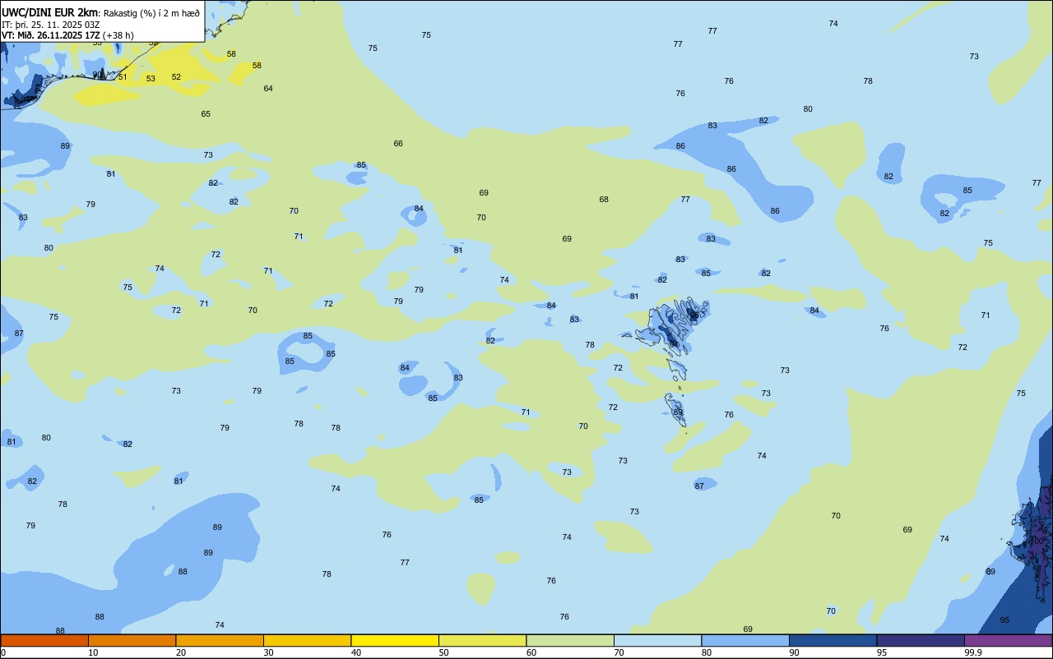Click the humidity value 52 on the map

176,77
